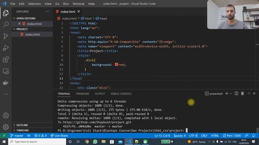Open the Explorer view in activity bar

[x=6, y=13]
